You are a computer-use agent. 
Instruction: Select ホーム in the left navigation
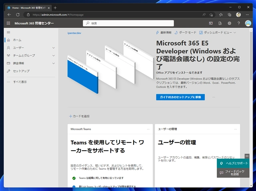coord(17,40)
